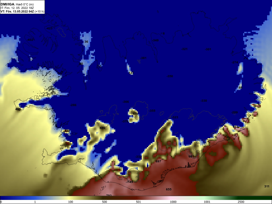Screen dimensions: 272x204
Task: Click the legend label 500
Action: point(104,202)
